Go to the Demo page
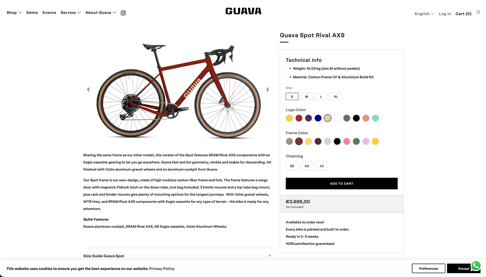Screen dimensions: 486x277 tap(32, 13)
